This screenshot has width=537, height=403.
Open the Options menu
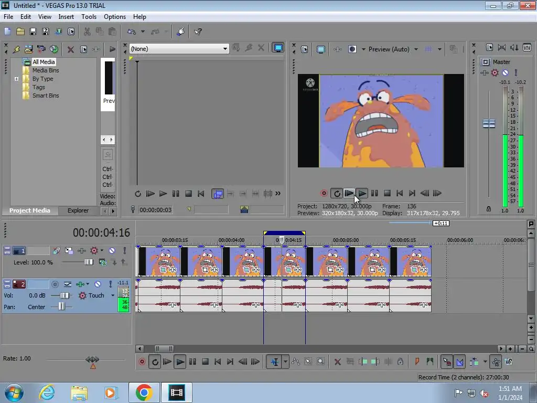pyautogui.click(x=115, y=16)
